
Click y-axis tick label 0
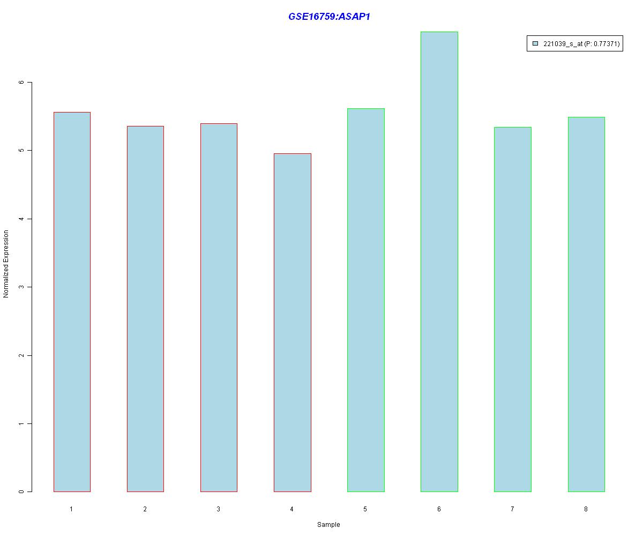point(21,492)
